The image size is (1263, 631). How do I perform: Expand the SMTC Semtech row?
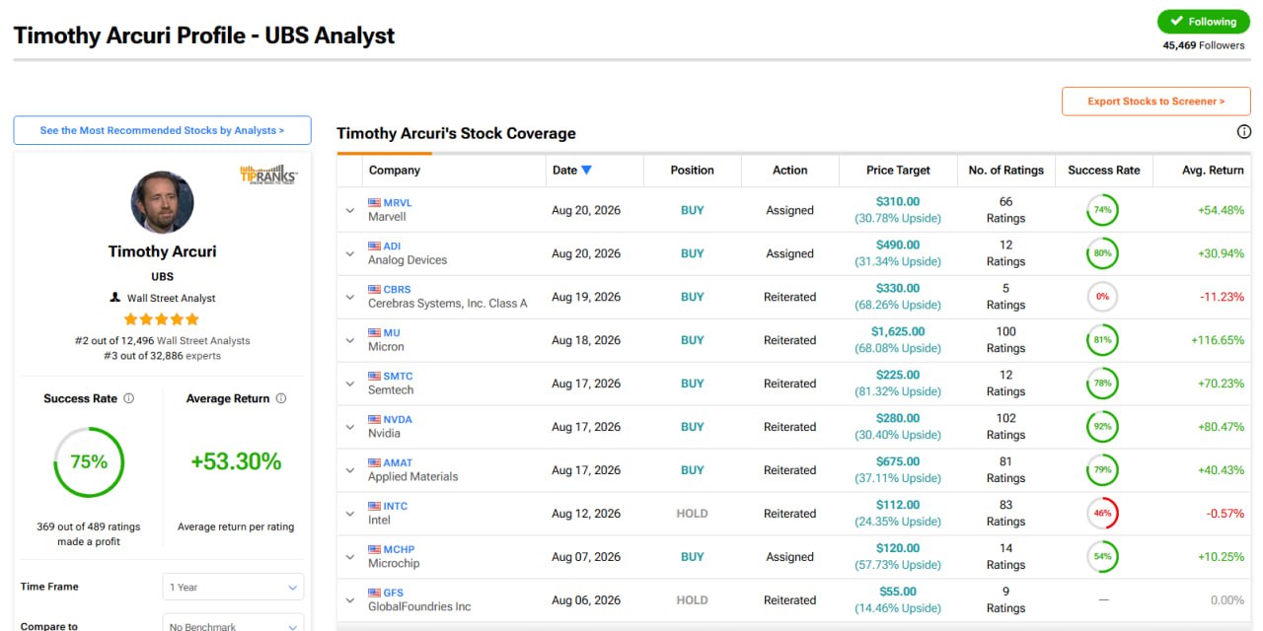pyautogui.click(x=349, y=384)
